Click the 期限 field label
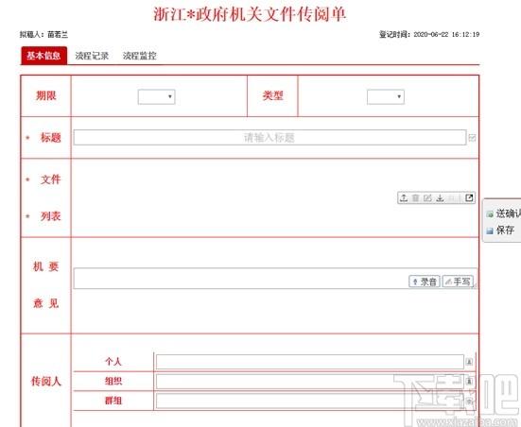521x427 pixels. [x=45, y=95]
